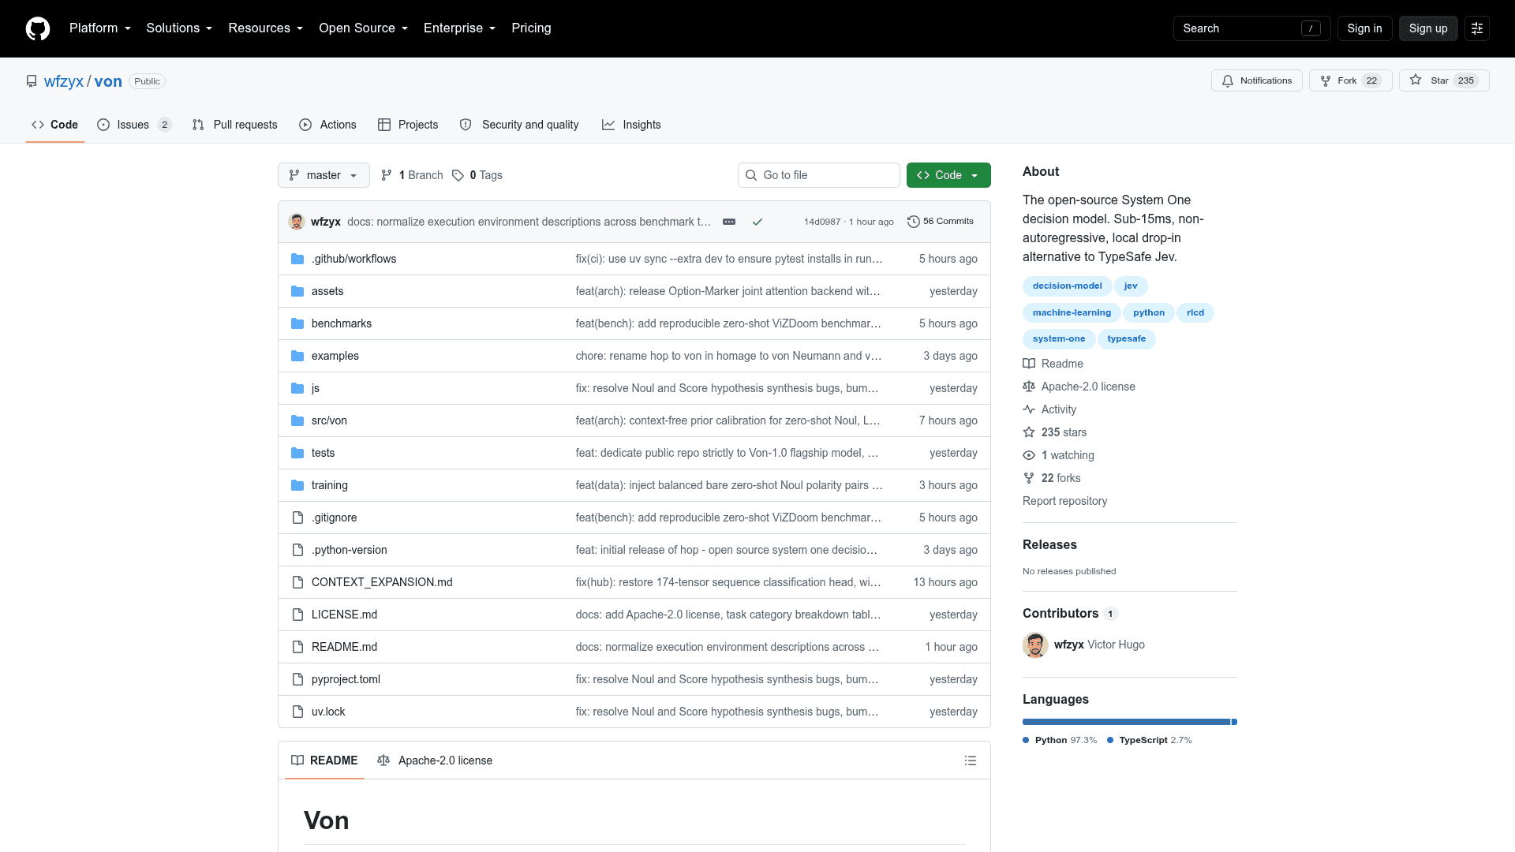This screenshot has height=852, width=1515.
Task: View the 56 Commits history
Action: tap(941, 222)
